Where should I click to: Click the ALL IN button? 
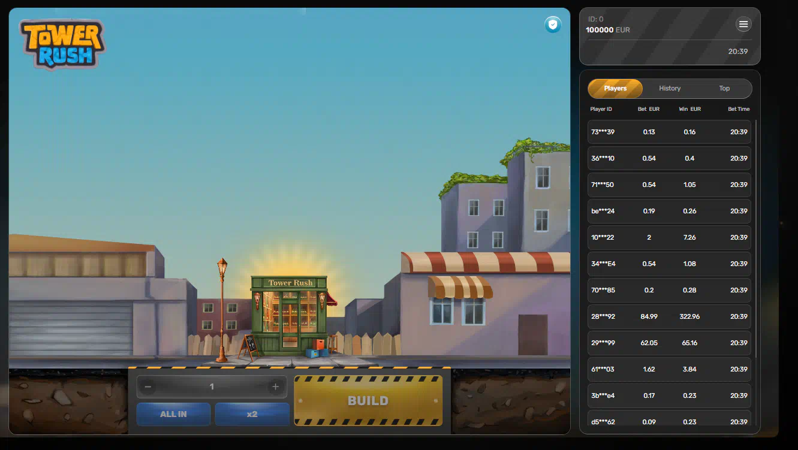point(173,414)
